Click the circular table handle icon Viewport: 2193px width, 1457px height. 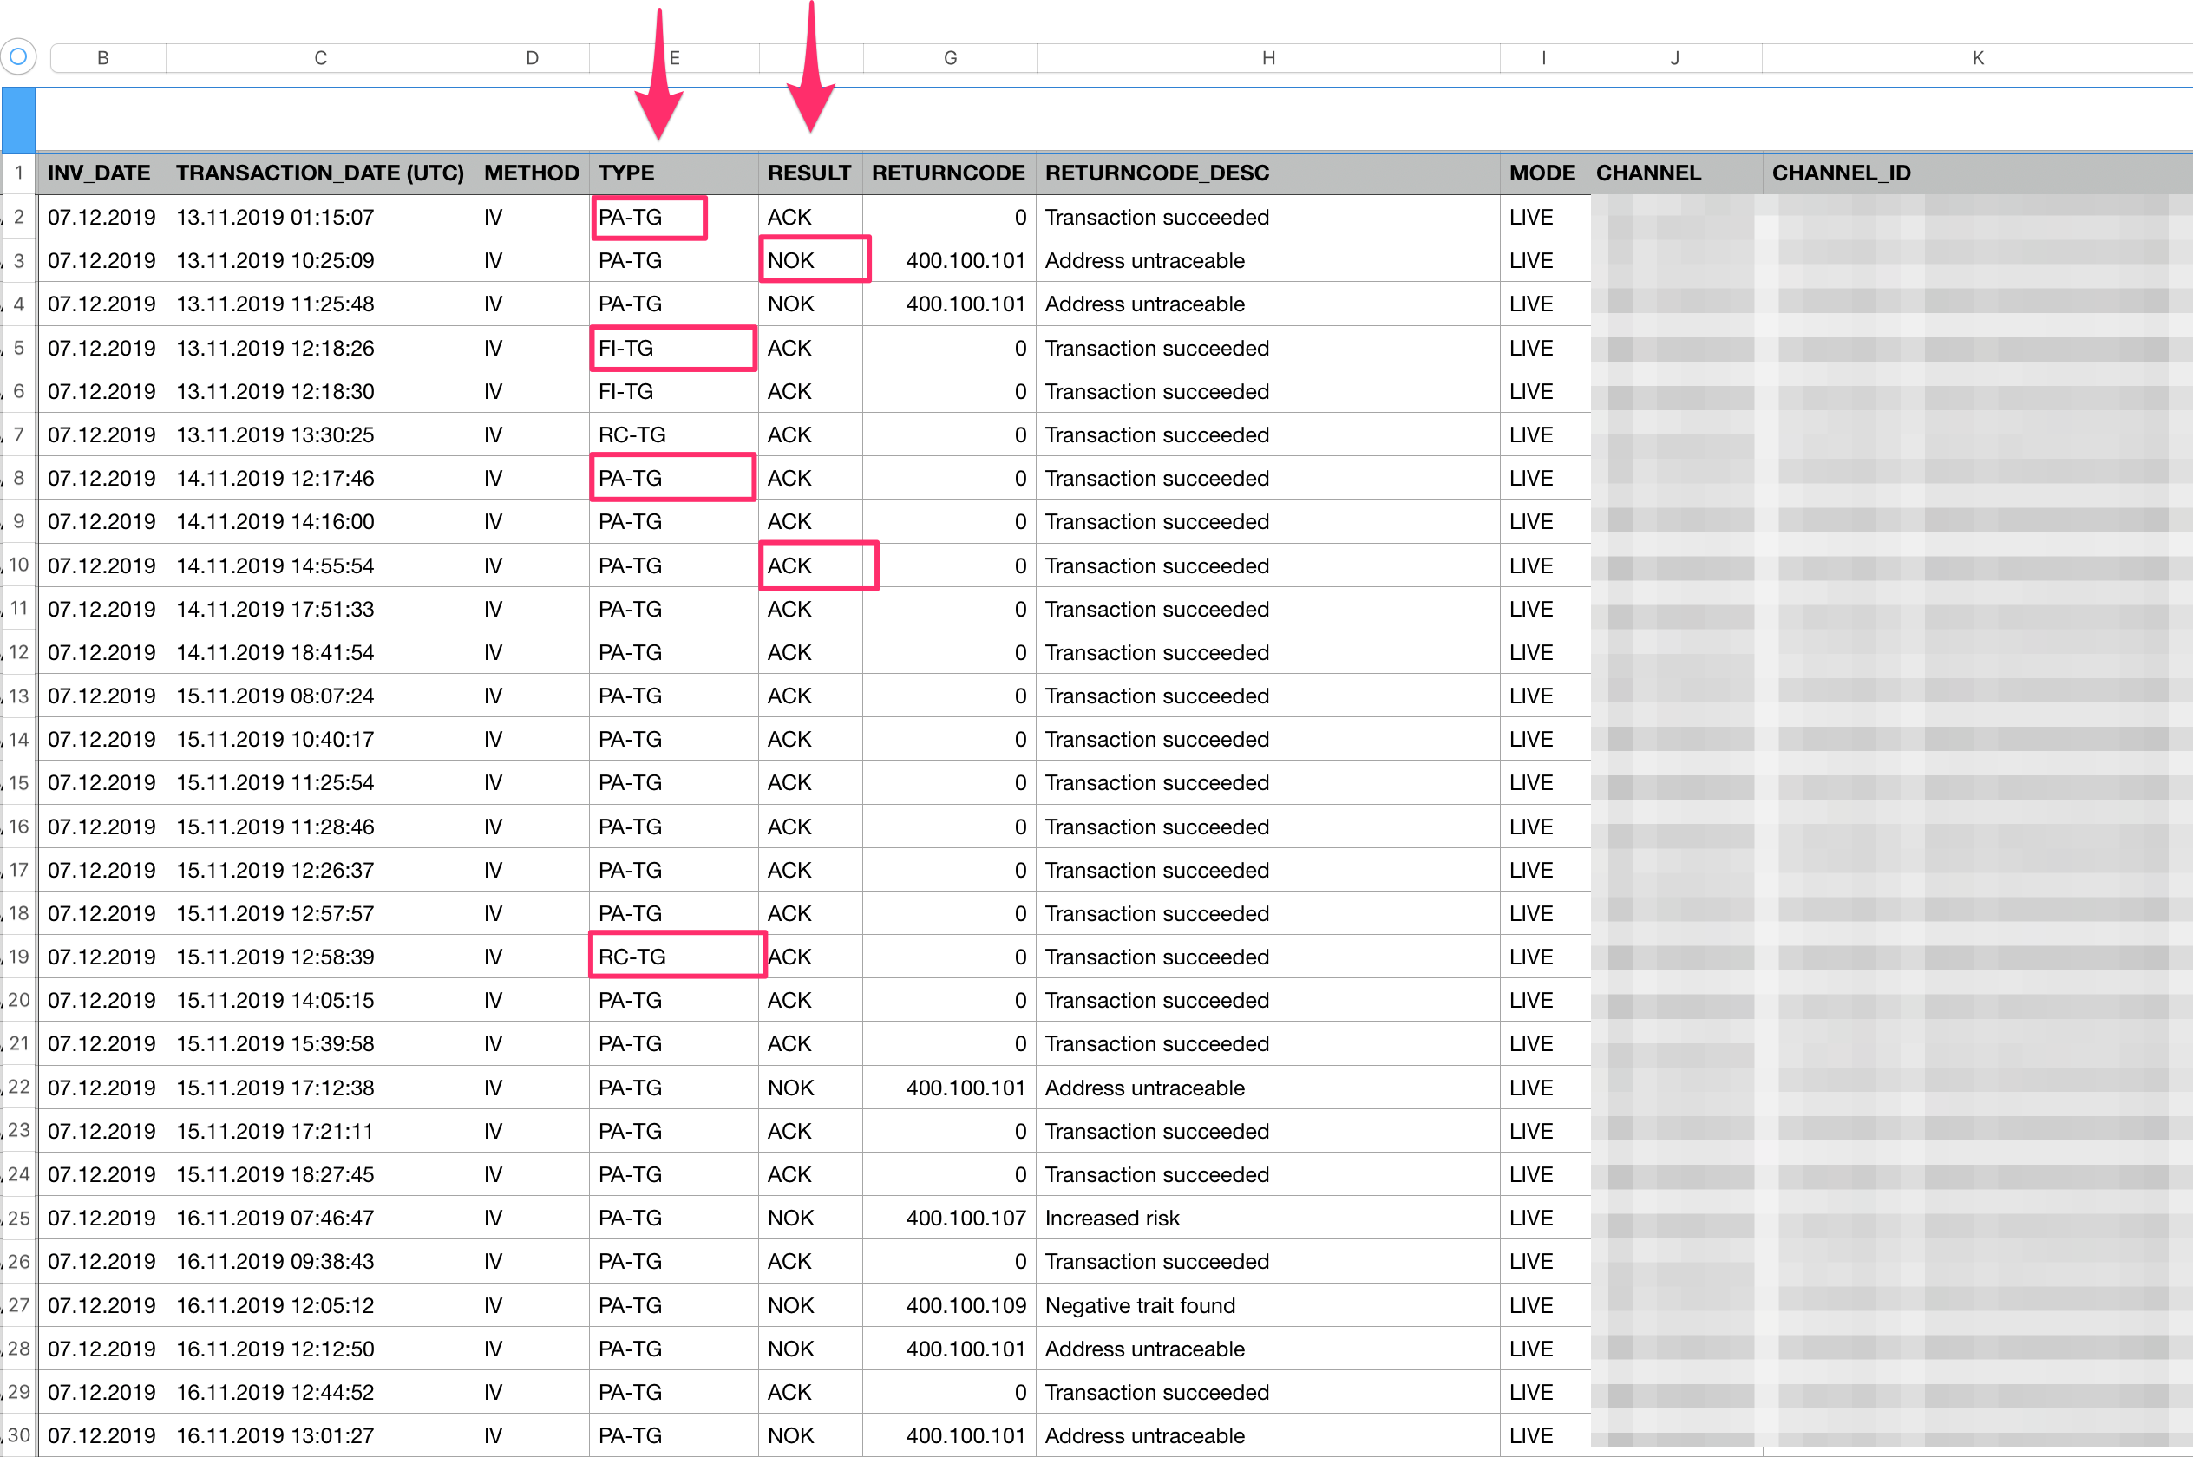[18, 56]
